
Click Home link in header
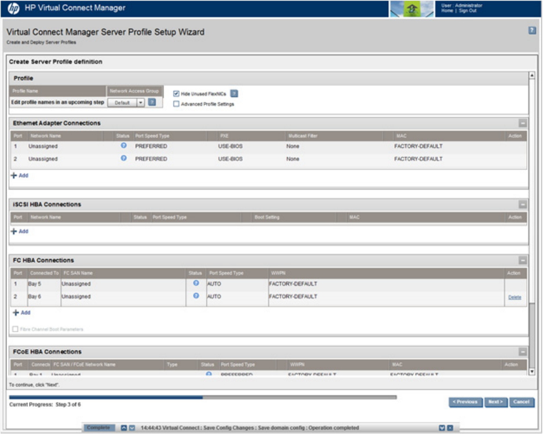tap(447, 11)
